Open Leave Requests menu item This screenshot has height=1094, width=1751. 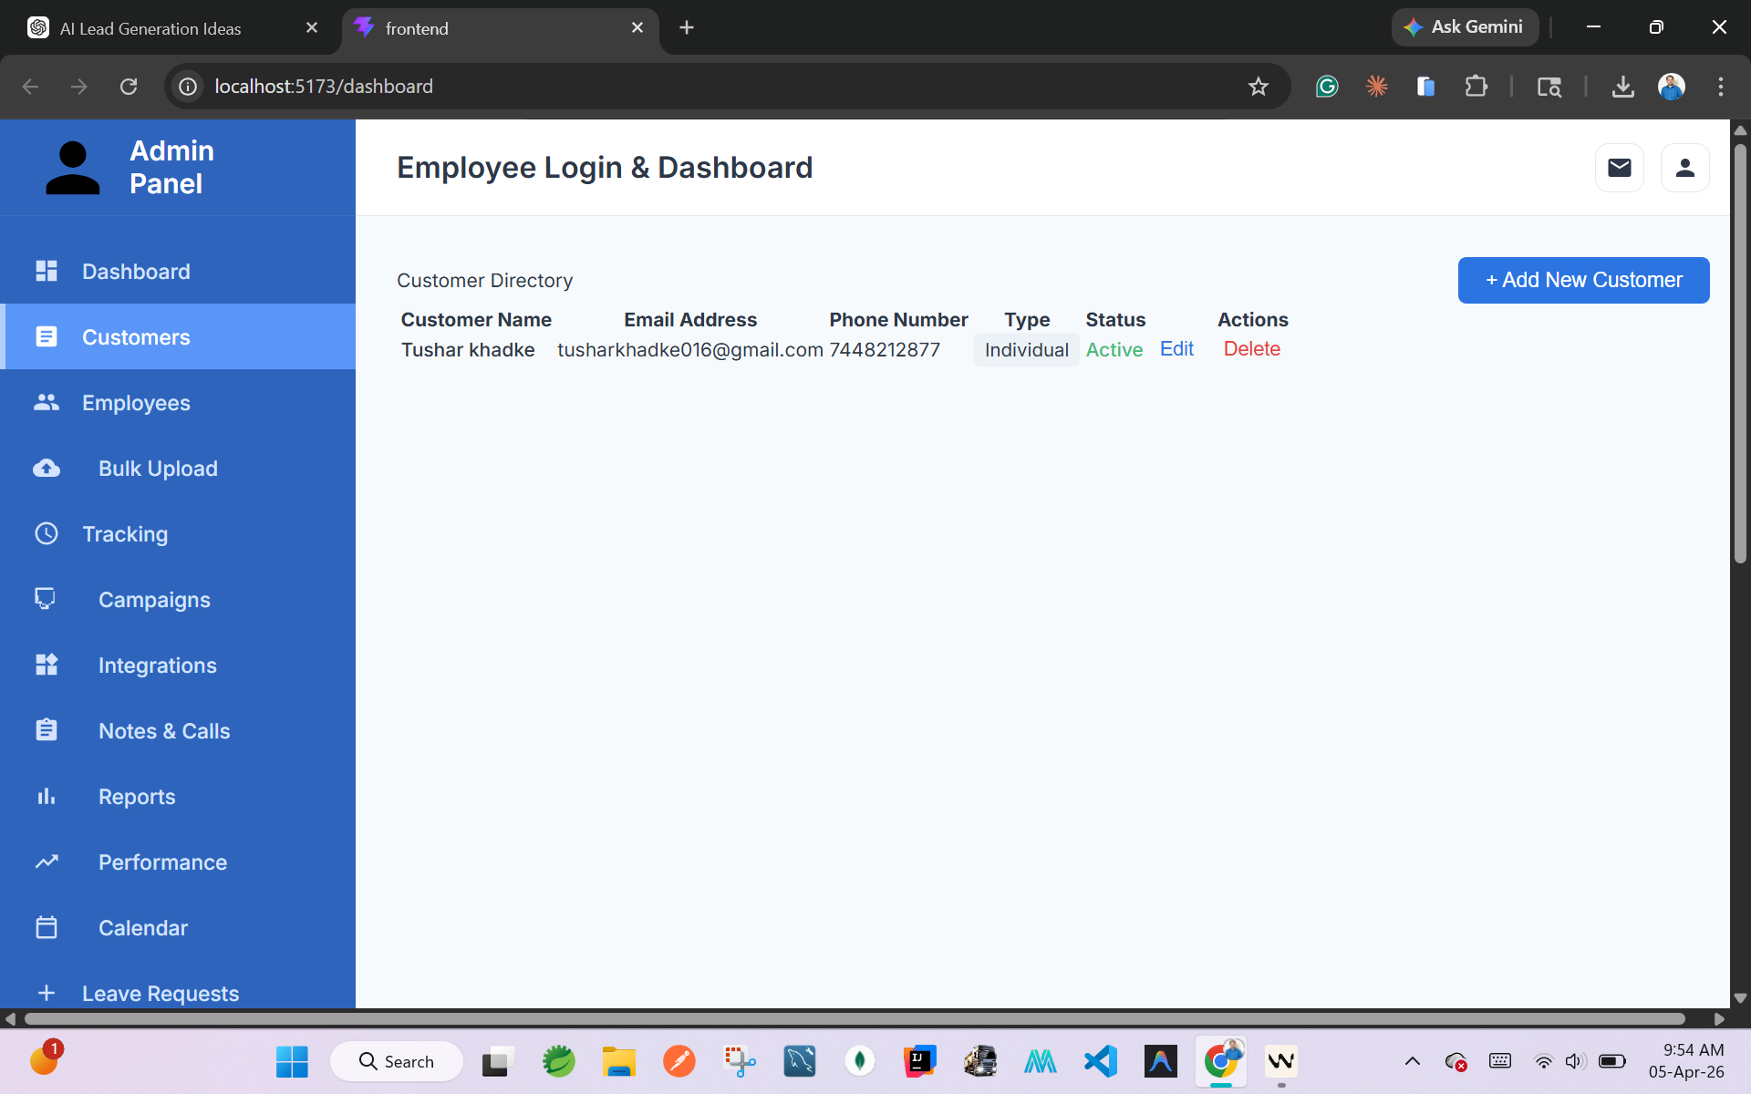[x=178, y=992]
